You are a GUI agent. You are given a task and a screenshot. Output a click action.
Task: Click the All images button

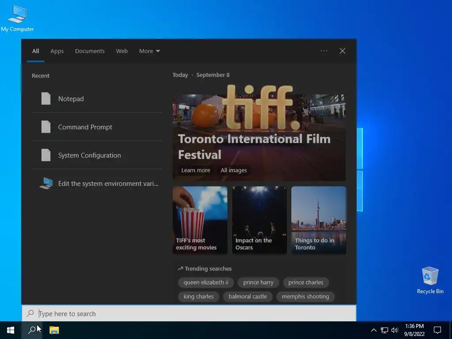pyautogui.click(x=234, y=170)
